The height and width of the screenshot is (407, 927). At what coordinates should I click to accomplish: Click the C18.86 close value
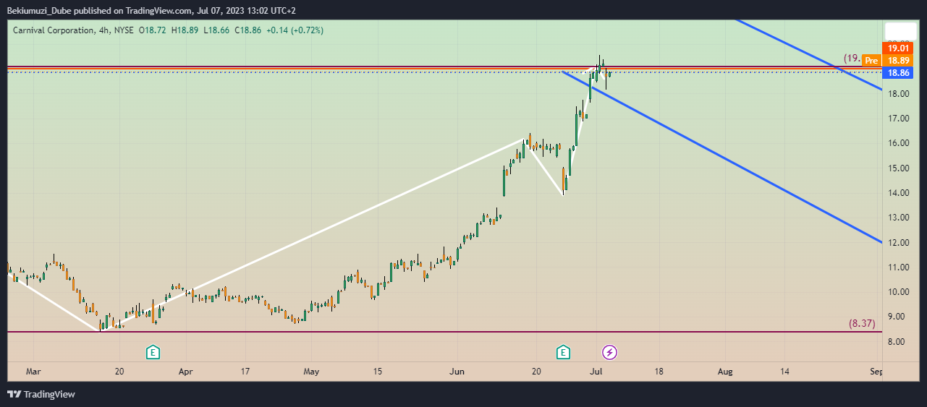point(247,30)
